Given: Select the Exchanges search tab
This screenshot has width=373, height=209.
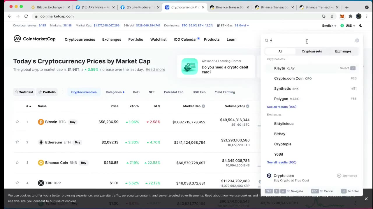Looking at the screenshot, I should coord(343,51).
